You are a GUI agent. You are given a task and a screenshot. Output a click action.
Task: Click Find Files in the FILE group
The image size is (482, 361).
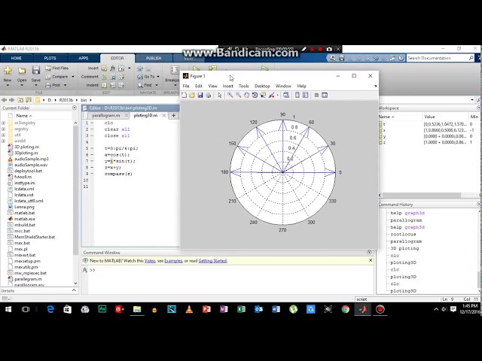pyautogui.click(x=57, y=68)
